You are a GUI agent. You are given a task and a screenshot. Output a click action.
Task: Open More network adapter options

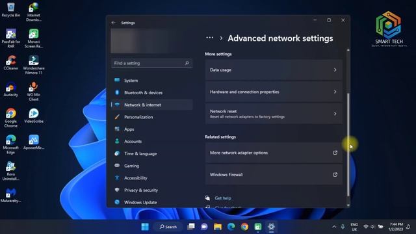[274, 153]
